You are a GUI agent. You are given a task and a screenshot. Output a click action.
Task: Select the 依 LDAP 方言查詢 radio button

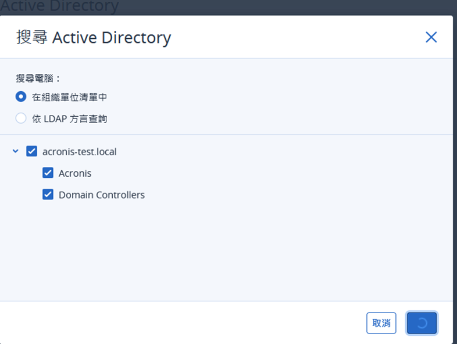point(21,119)
